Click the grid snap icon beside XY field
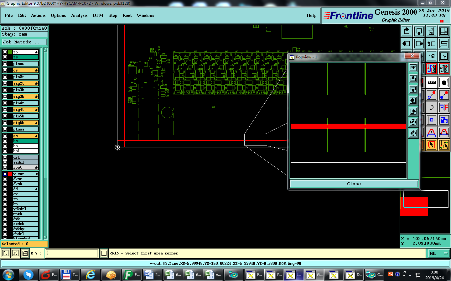This screenshot has height=281, width=451. 25,253
